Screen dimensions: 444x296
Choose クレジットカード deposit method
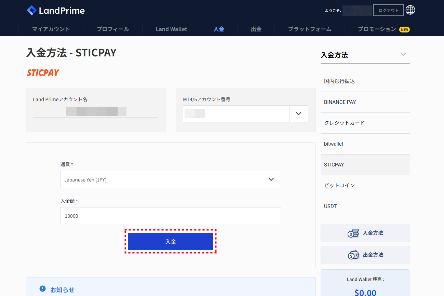pos(365,123)
